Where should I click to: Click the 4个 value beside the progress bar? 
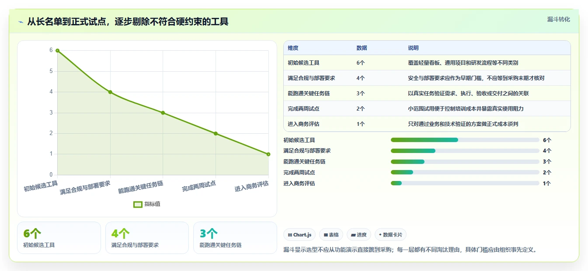pyautogui.click(x=547, y=151)
